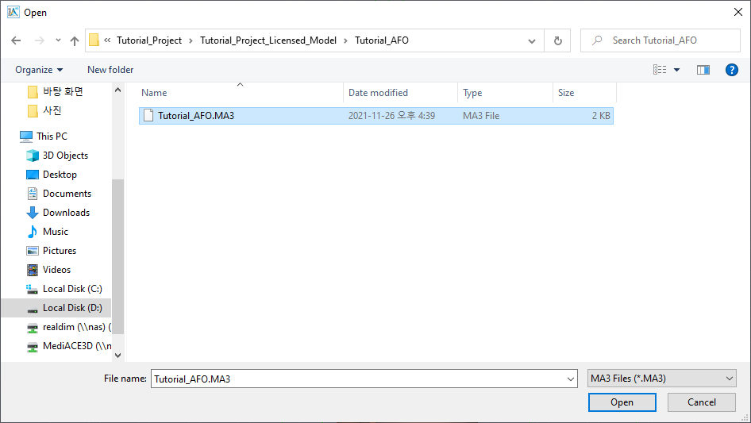Change the view layout icon

coord(660,70)
